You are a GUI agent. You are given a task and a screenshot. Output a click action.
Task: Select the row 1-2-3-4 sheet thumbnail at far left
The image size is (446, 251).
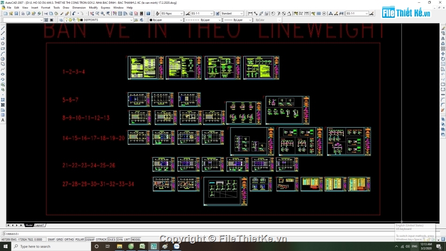pos(146,68)
